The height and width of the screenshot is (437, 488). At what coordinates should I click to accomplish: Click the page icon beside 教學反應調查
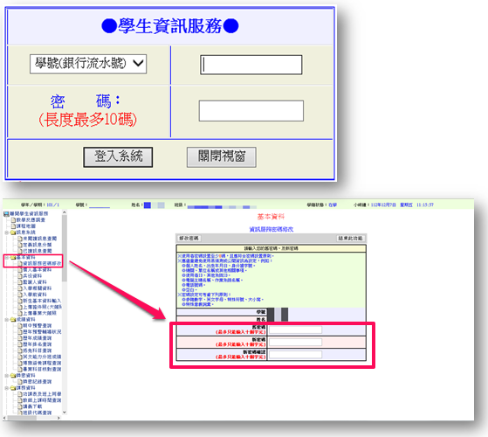point(13,220)
